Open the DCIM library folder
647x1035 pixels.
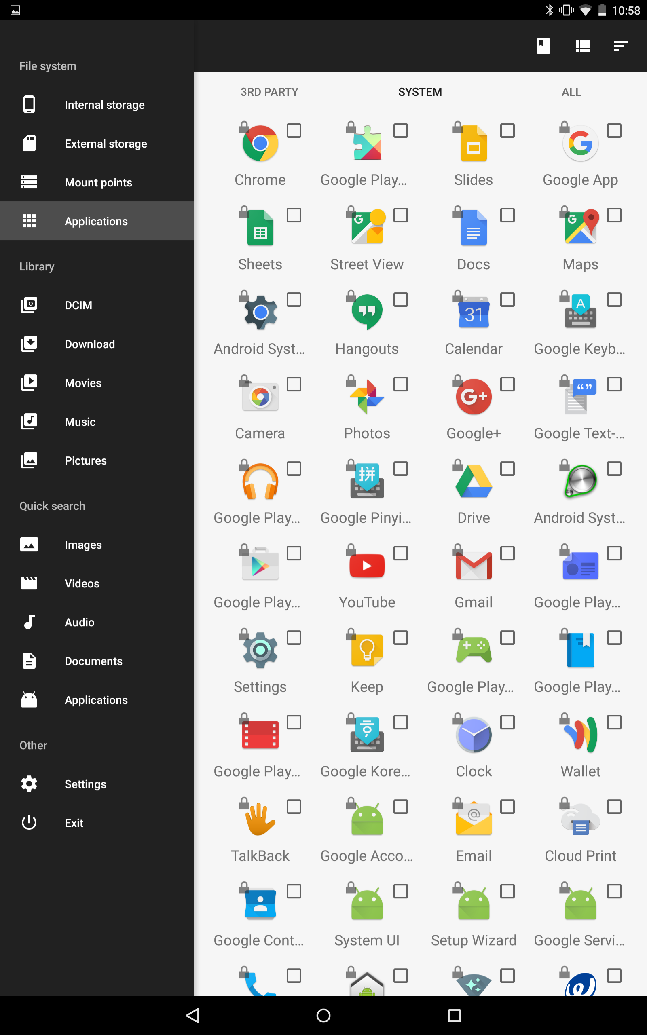97,305
